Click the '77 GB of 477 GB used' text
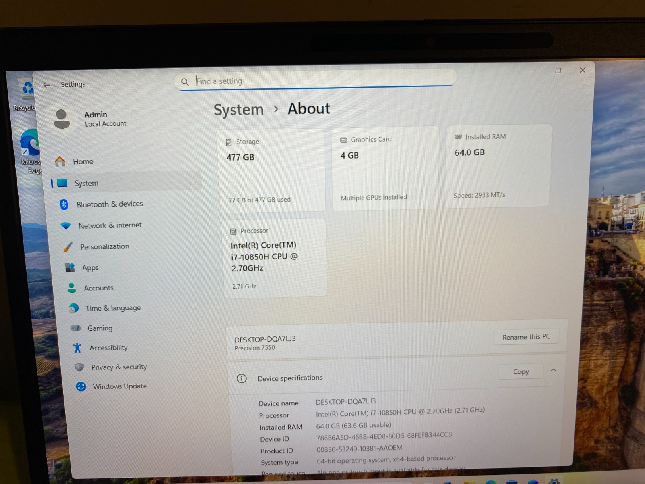 click(259, 200)
